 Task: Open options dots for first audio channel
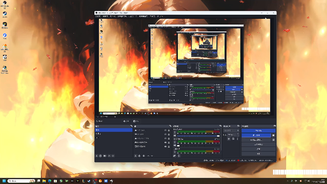pyautogui.click(x=175, y=132)
